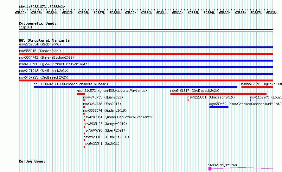Click the 65830k ruler tick label
282x172 pixels.
[x=146, y=13]
